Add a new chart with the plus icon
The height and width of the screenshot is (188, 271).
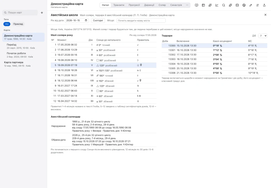pos(42,13)
